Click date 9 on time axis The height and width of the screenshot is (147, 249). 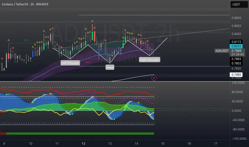[4, 144]
